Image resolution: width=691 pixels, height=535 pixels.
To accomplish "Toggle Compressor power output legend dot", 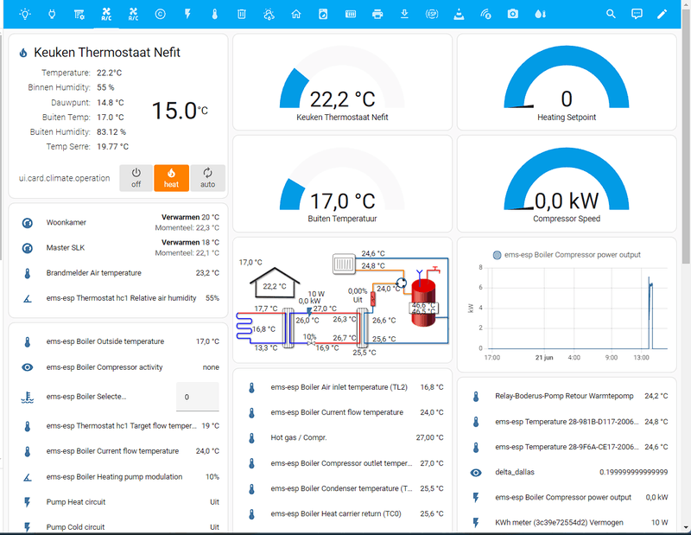I will click(498, 255).
